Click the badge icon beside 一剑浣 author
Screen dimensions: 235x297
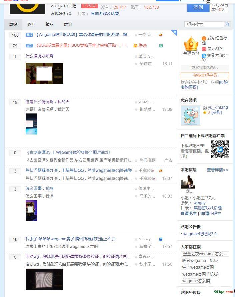tap(161, 35)
